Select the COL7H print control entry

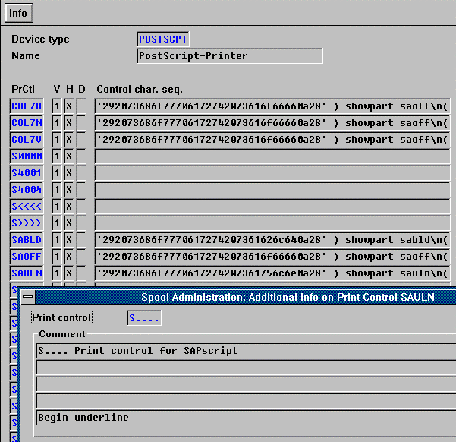27,106
